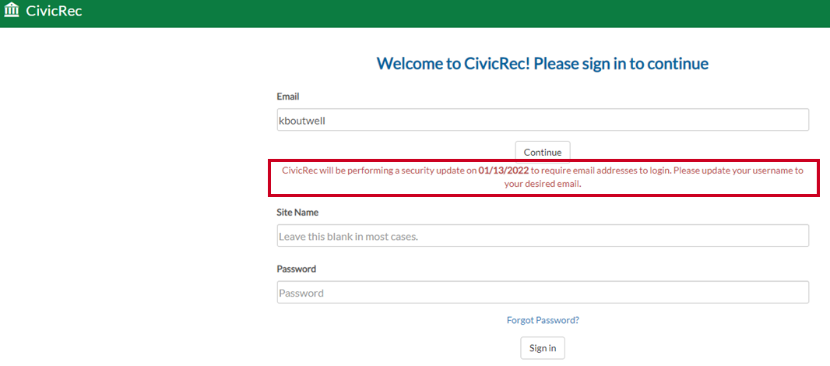Click the Password field label
The width and height of the screenshot is (830, 366).
(297, 269)
